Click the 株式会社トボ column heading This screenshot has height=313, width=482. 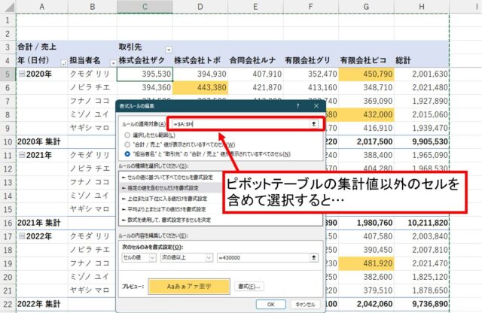pyautogui.click(x=197, y=60)
